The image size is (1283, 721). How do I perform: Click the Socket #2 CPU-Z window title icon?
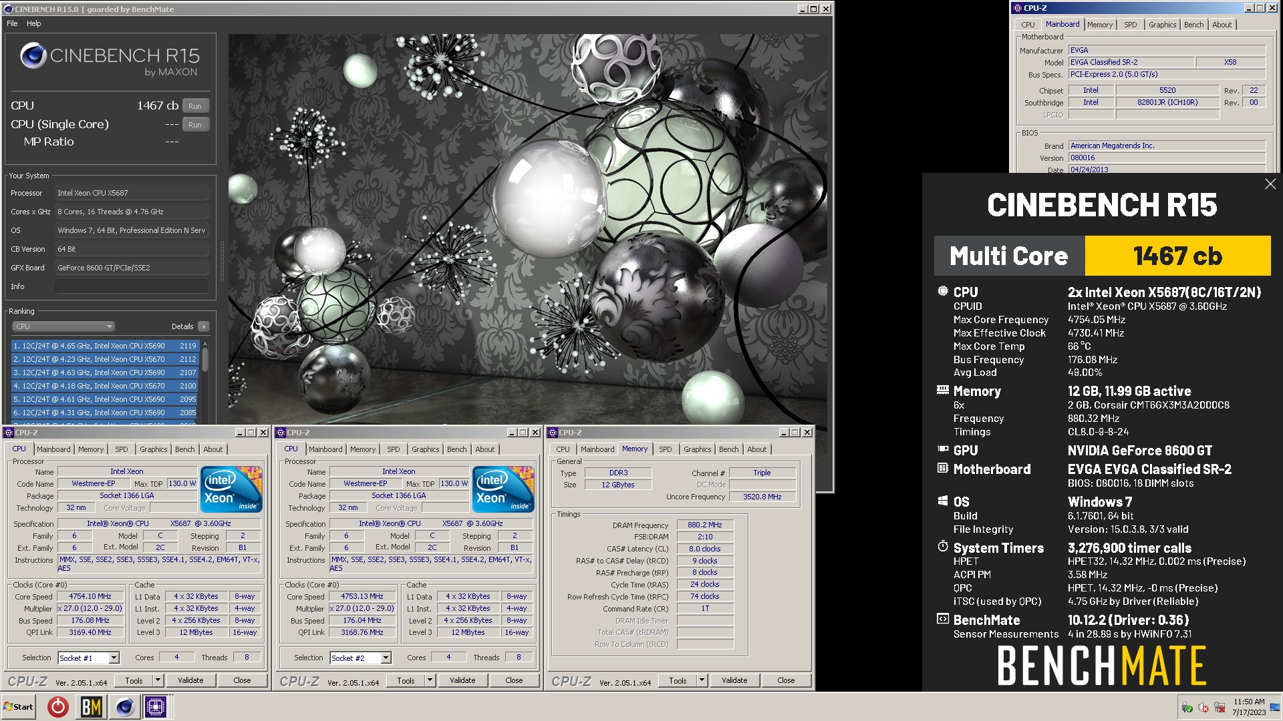click(281, 433)
